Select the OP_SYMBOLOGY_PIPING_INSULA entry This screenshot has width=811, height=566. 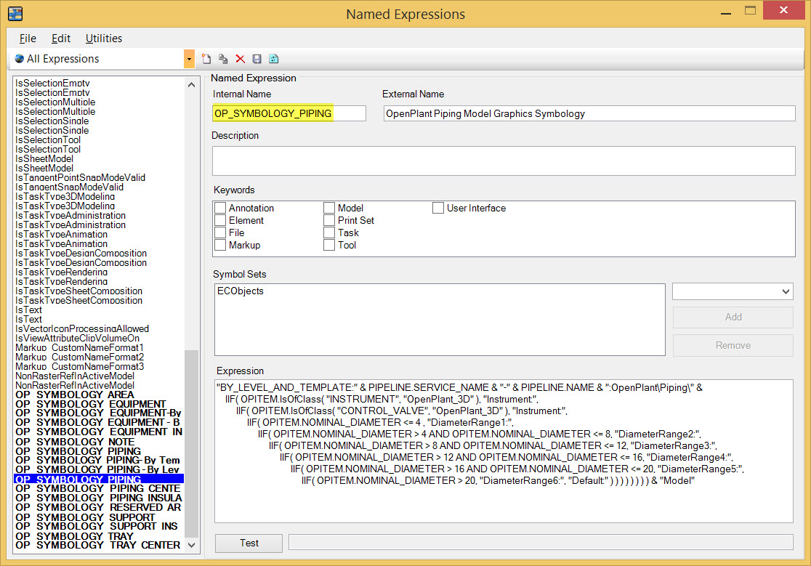tap(99, 498)
